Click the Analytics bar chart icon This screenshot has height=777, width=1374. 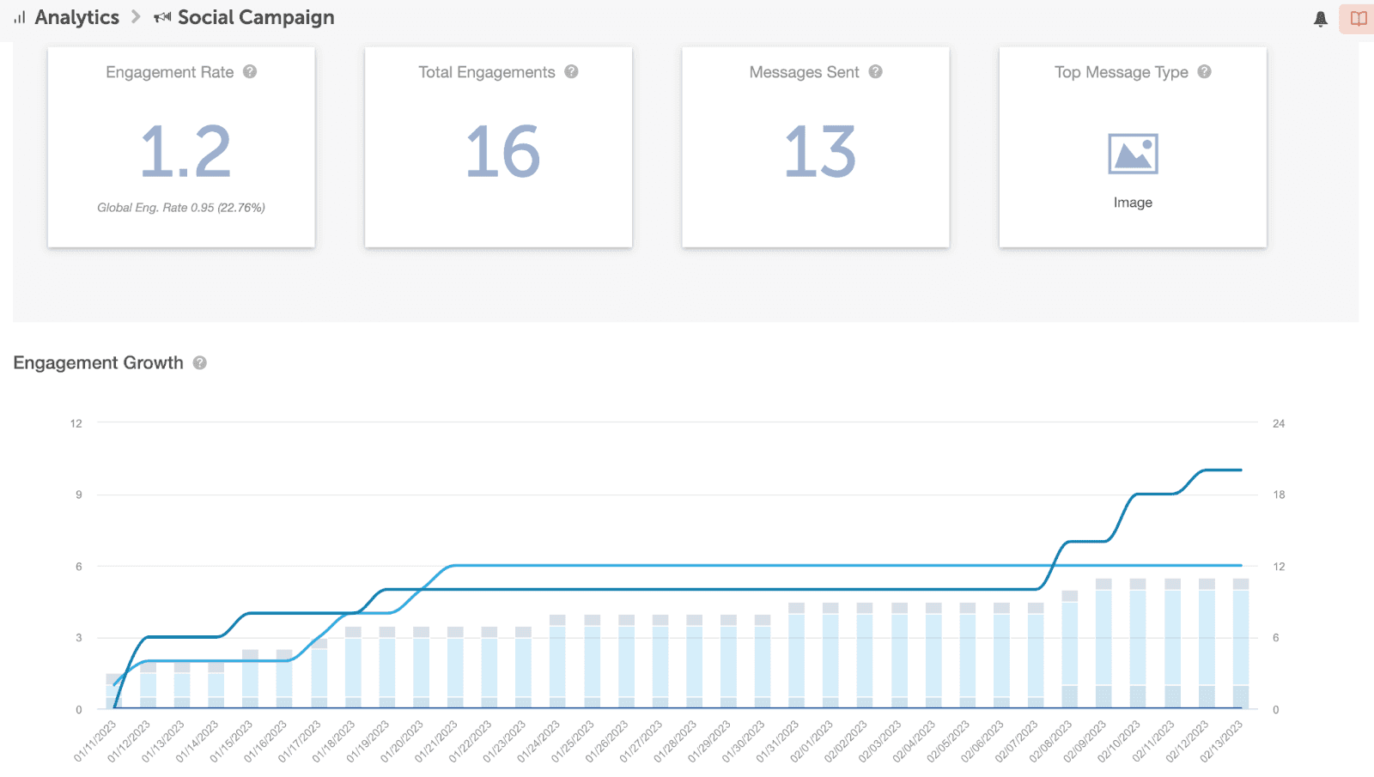20,18
